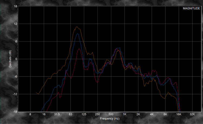Click the 16 Hz frequency label
The width and height of the screenshot is (203, 124).
[44, 114]
